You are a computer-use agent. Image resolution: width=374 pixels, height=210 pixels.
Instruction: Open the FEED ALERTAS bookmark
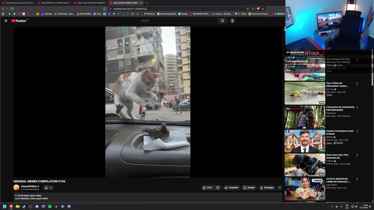coord(84,14)
